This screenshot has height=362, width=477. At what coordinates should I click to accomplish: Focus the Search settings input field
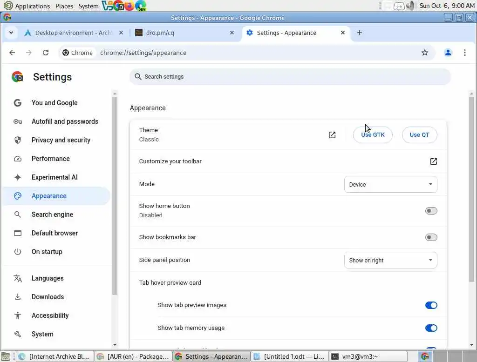point(290,77)
